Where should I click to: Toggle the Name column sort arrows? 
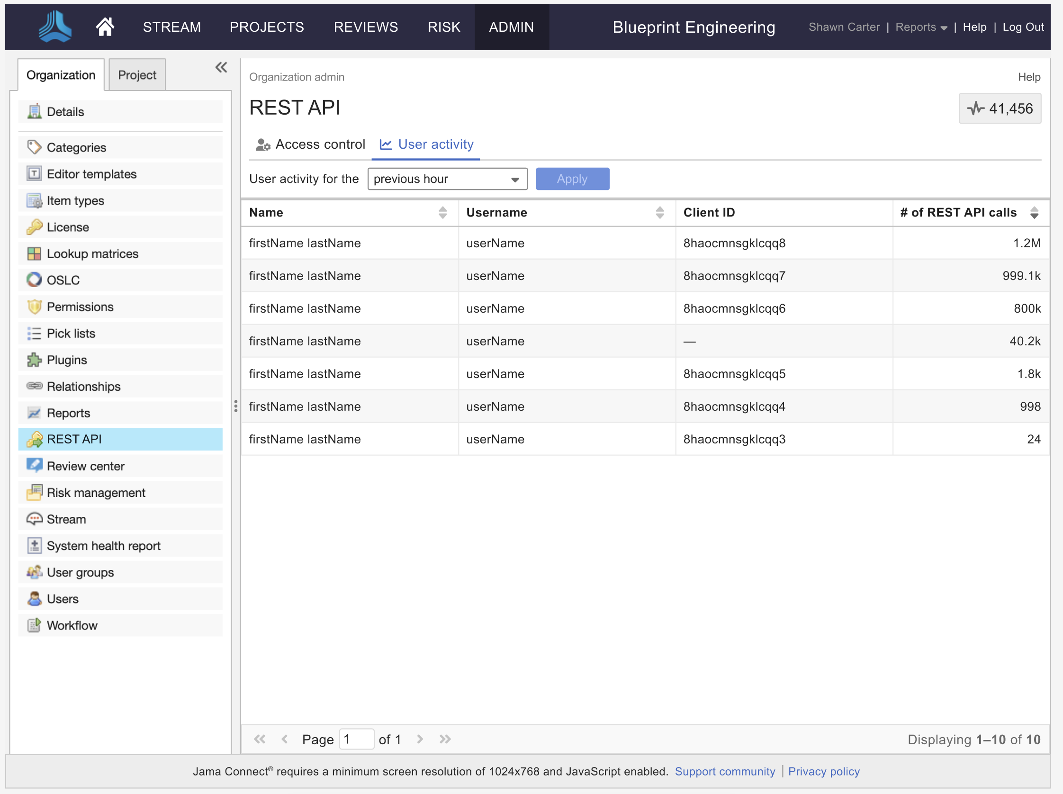click(442, 212)
